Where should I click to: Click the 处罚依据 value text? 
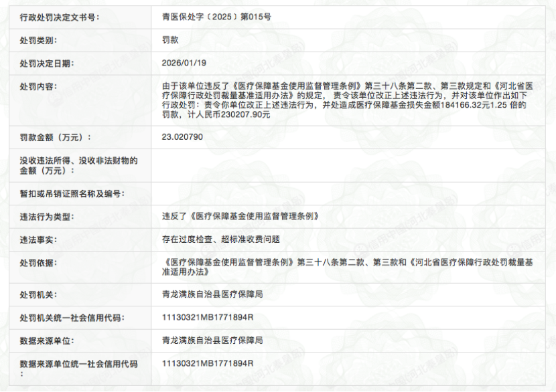[347, 266]
